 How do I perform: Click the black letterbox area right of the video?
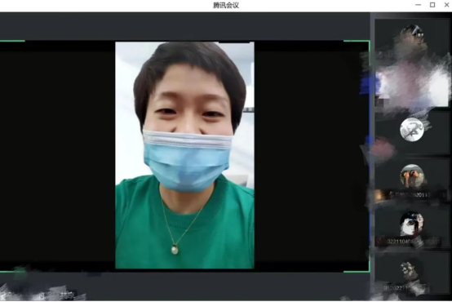[x=312, y=156]
